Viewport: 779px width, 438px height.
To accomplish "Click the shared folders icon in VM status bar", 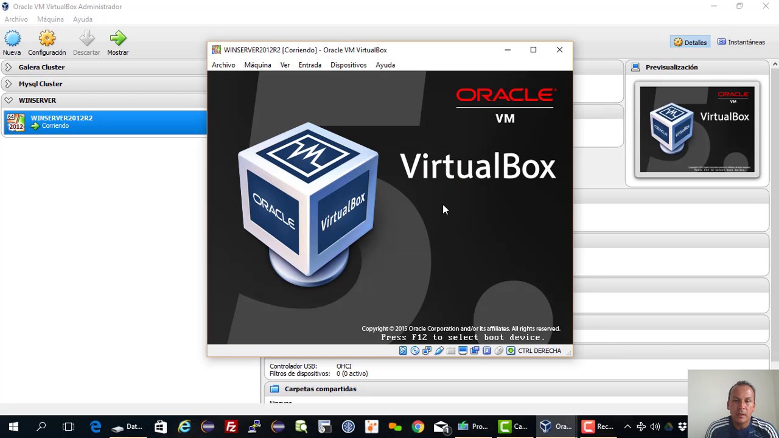I will tap(451, 350).
